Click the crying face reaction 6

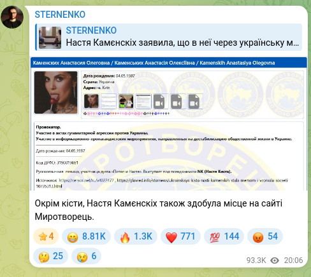[86, 256]
